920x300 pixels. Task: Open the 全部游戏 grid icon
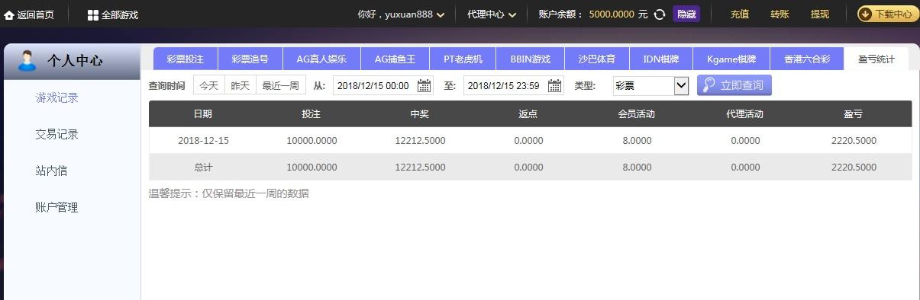(x=92, y=14)
